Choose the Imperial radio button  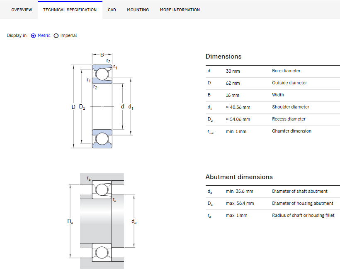pos(56,36)
